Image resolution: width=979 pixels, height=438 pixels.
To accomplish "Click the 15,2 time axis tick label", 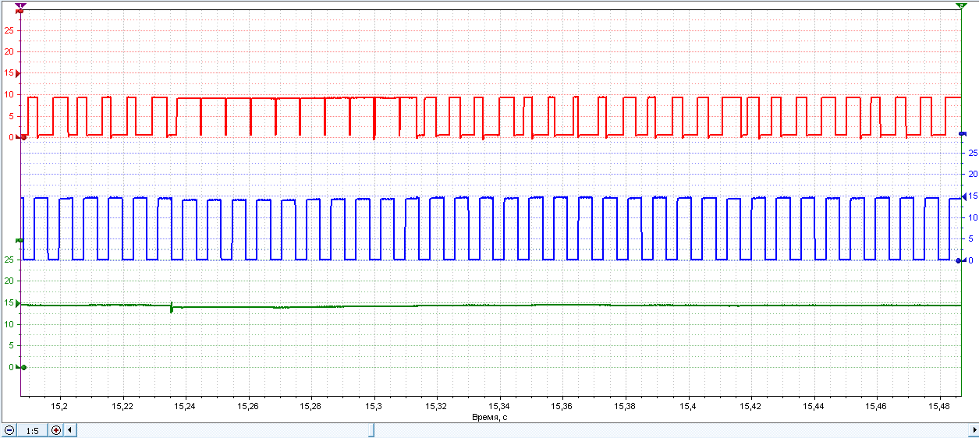I will (x=59, y=407).
